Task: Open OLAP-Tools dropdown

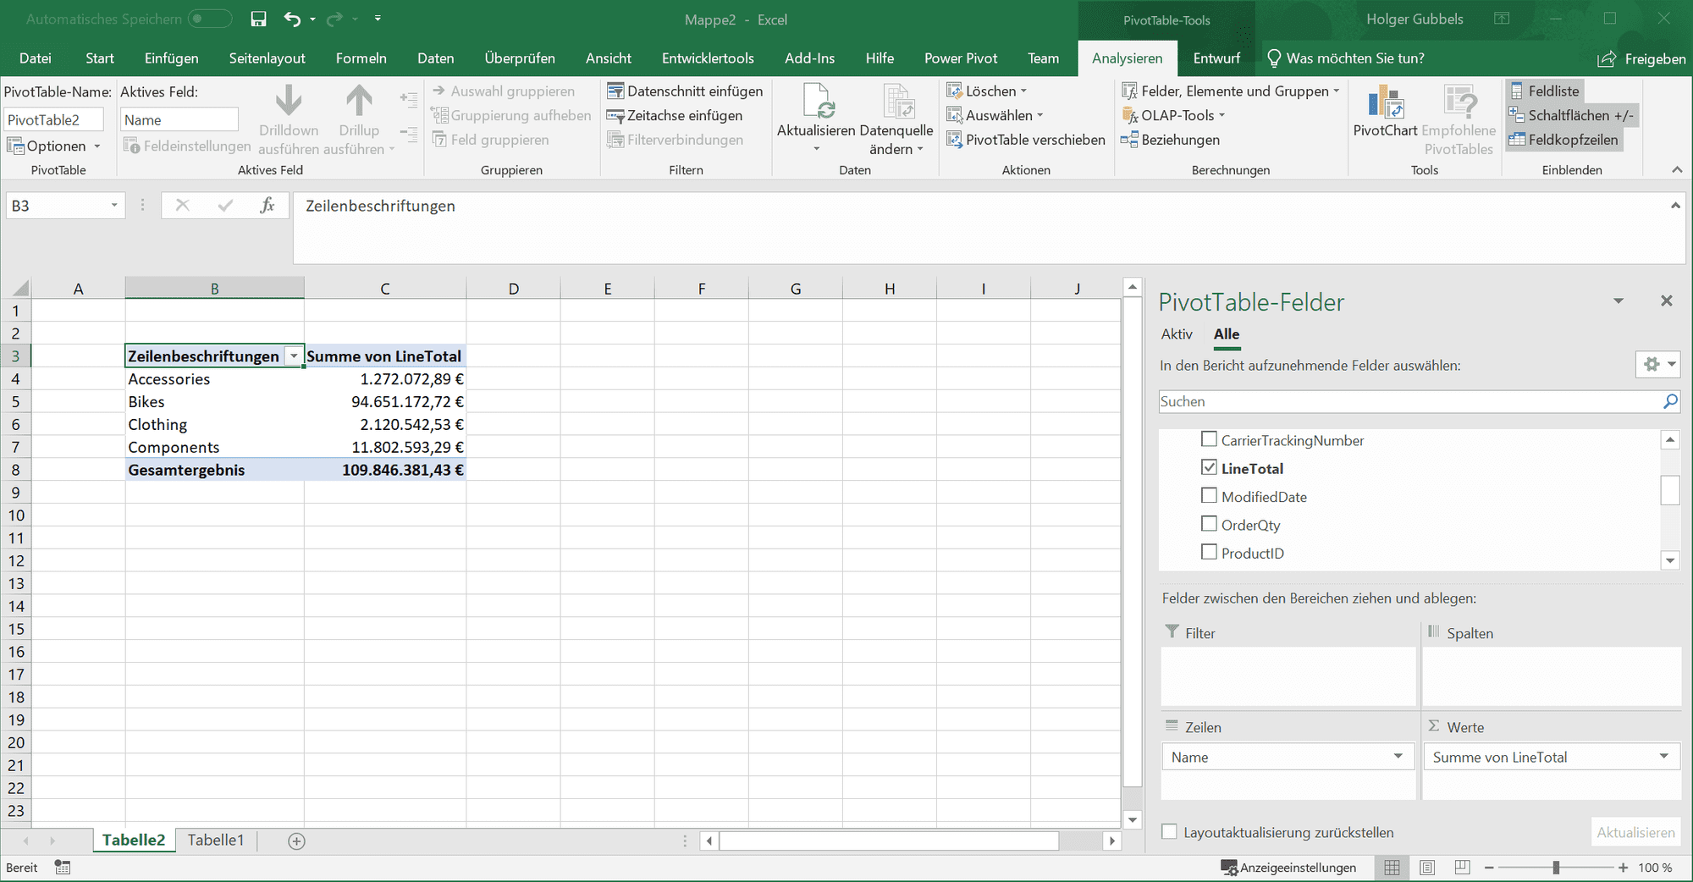Action: coord(1173,115)
